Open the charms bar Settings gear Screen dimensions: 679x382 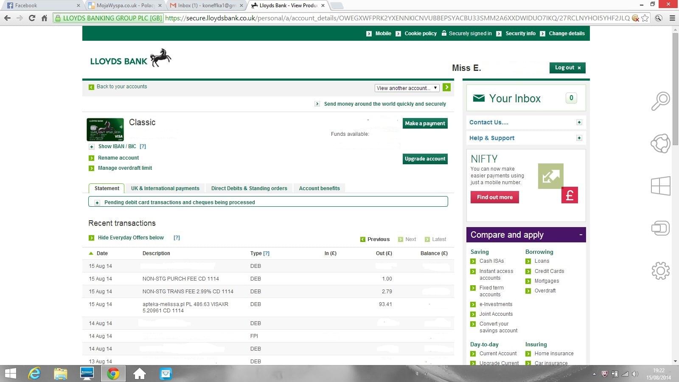[x=660, y=270]
